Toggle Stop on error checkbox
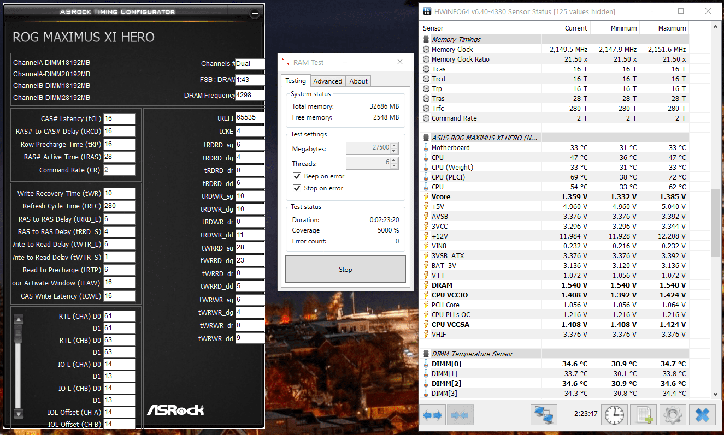 coord(297,188)
